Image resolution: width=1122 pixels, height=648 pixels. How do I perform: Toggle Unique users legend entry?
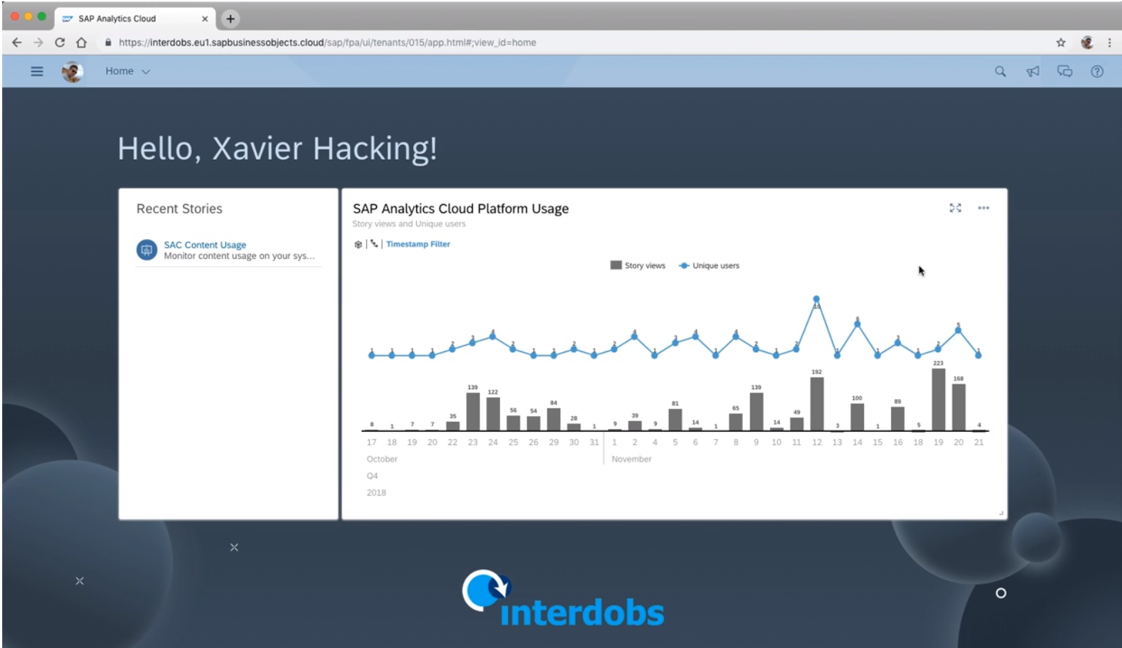click(x=709, y=265)
